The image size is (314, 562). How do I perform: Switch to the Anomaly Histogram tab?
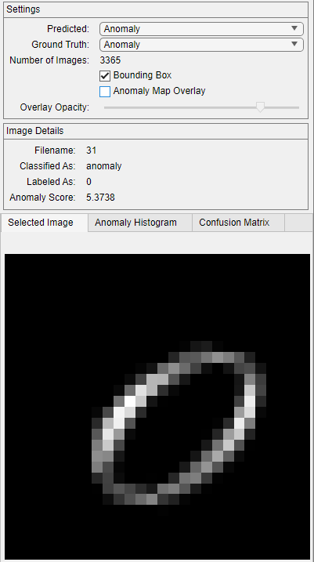[135, 223]
